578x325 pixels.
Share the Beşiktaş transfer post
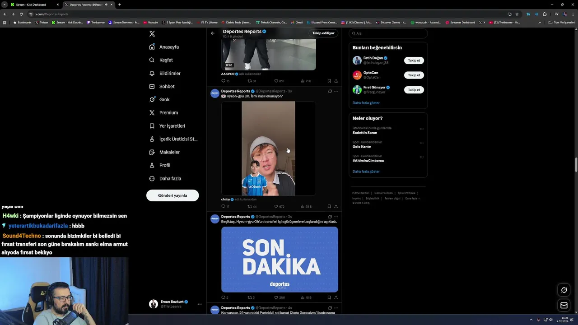(x=336, y=297)
